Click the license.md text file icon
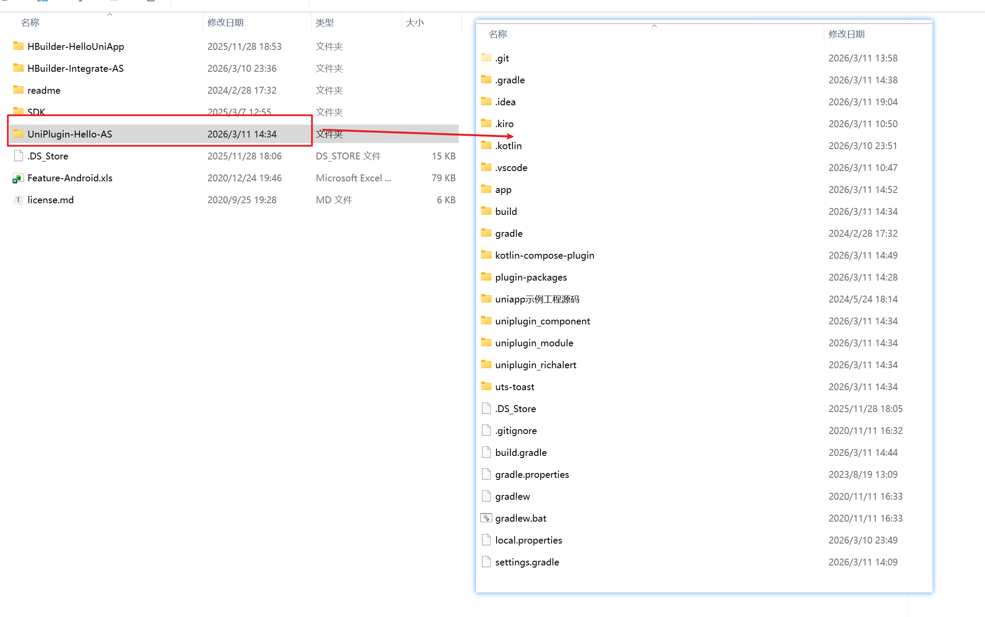Viewport: 985px width, 617px height. (x=18, y=200)
